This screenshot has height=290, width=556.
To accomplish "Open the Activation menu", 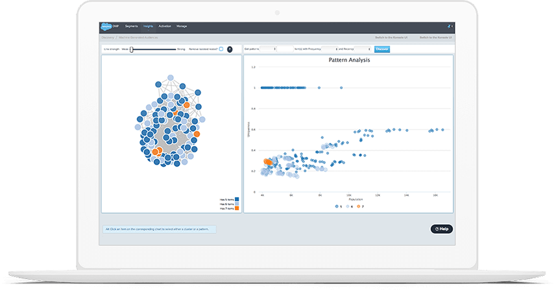I will (x=165, y=27).
